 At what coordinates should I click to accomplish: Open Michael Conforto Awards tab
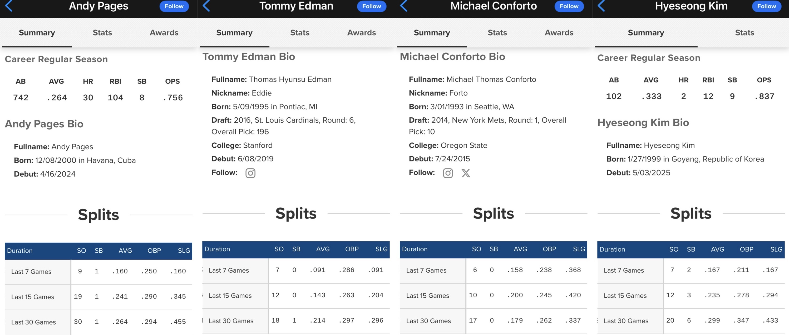pyautogui.click(x=559, y=33)
